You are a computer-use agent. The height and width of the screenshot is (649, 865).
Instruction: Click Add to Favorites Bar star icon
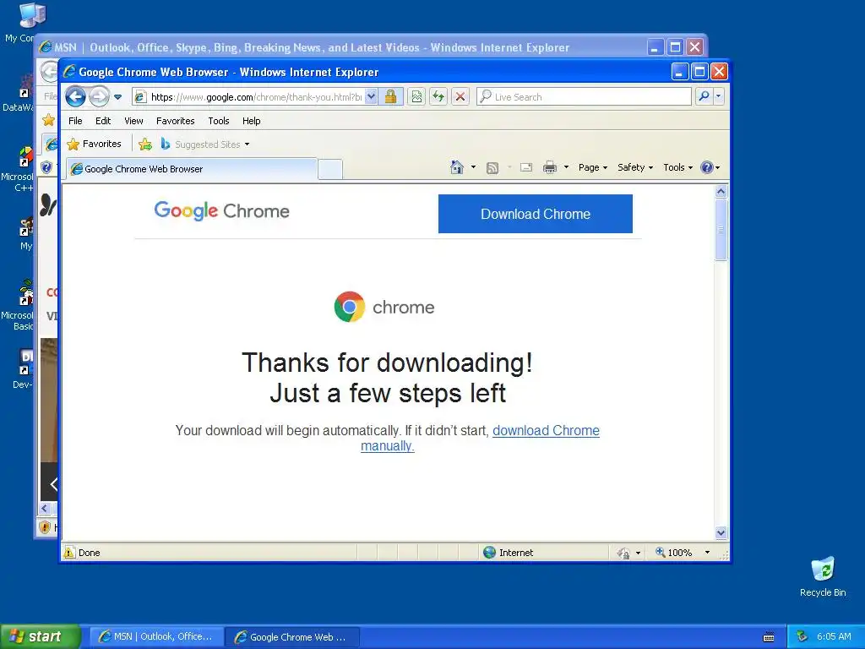coord(145,145)
